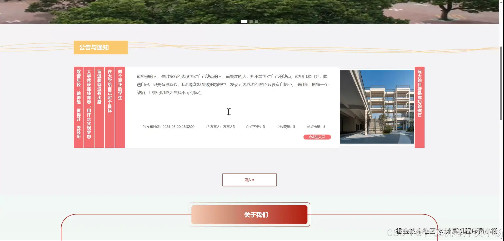Click the person icon beside 发布人
The image size is (504, 241).
[207, 126]
